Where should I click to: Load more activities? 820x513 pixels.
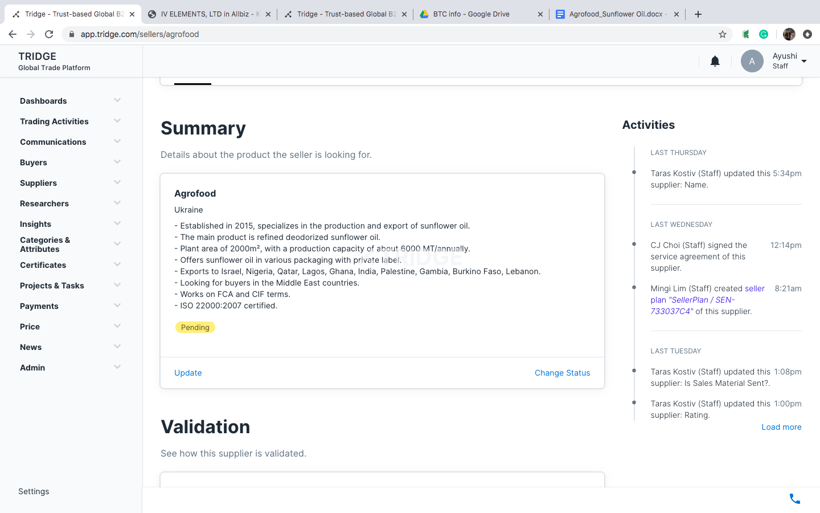coord(781,427)
